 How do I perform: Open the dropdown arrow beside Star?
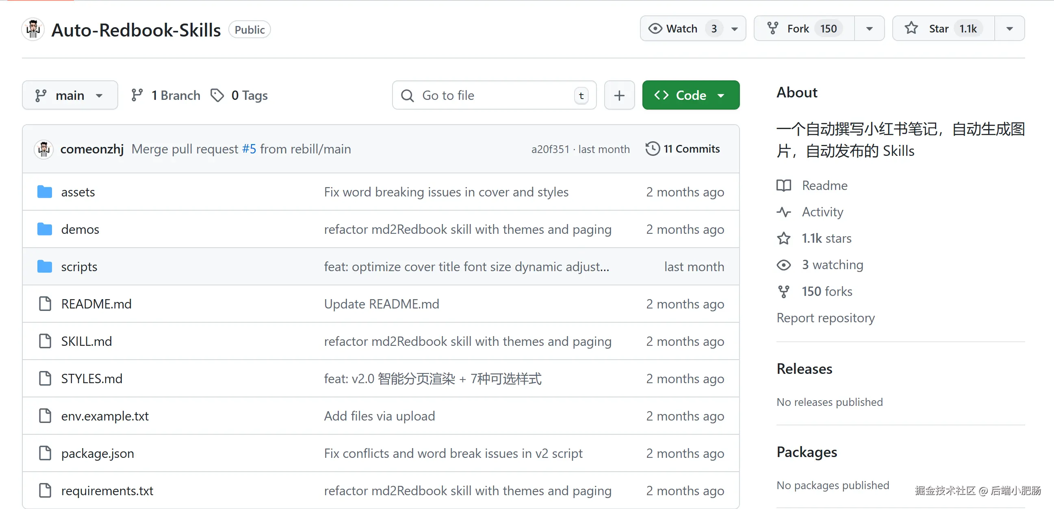click(1009, 29)
